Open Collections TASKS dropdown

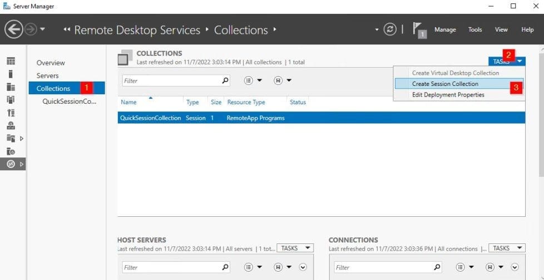(506, 62)
